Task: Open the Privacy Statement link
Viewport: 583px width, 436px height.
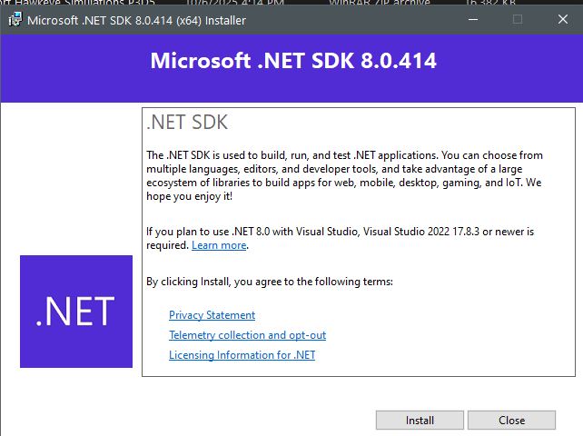Action: tap(212, 315)
